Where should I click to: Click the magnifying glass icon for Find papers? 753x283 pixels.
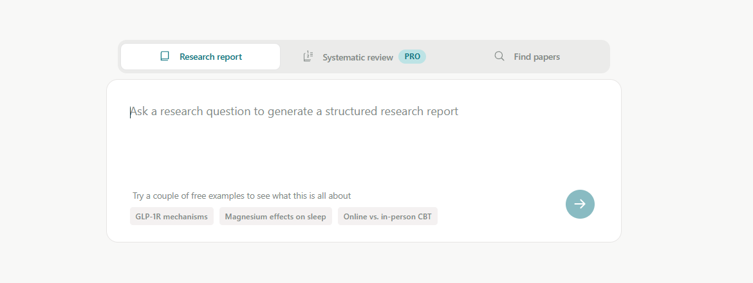click(x=499, y=56)
